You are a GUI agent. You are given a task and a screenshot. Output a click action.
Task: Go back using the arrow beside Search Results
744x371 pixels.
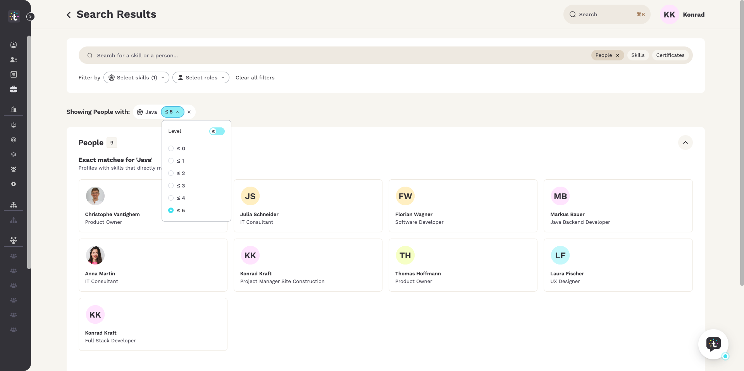pos(69,15)
